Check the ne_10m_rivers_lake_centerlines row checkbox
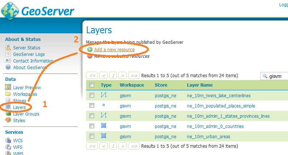Viewport: 288px width, 155px height. click(x=92, y=95)
